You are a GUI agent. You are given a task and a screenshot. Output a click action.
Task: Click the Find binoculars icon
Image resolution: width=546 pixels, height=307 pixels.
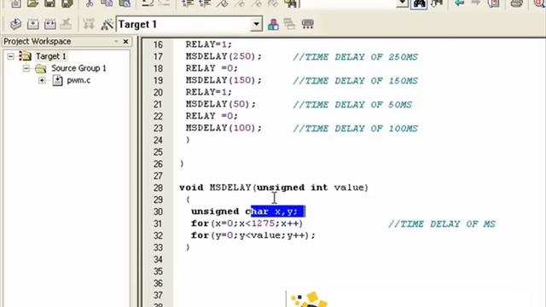coord(419,3)
